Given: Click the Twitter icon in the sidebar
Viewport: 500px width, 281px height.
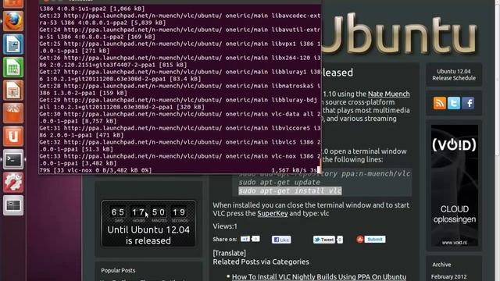Looking at the screenshot, I should click(x=454, y=103).
